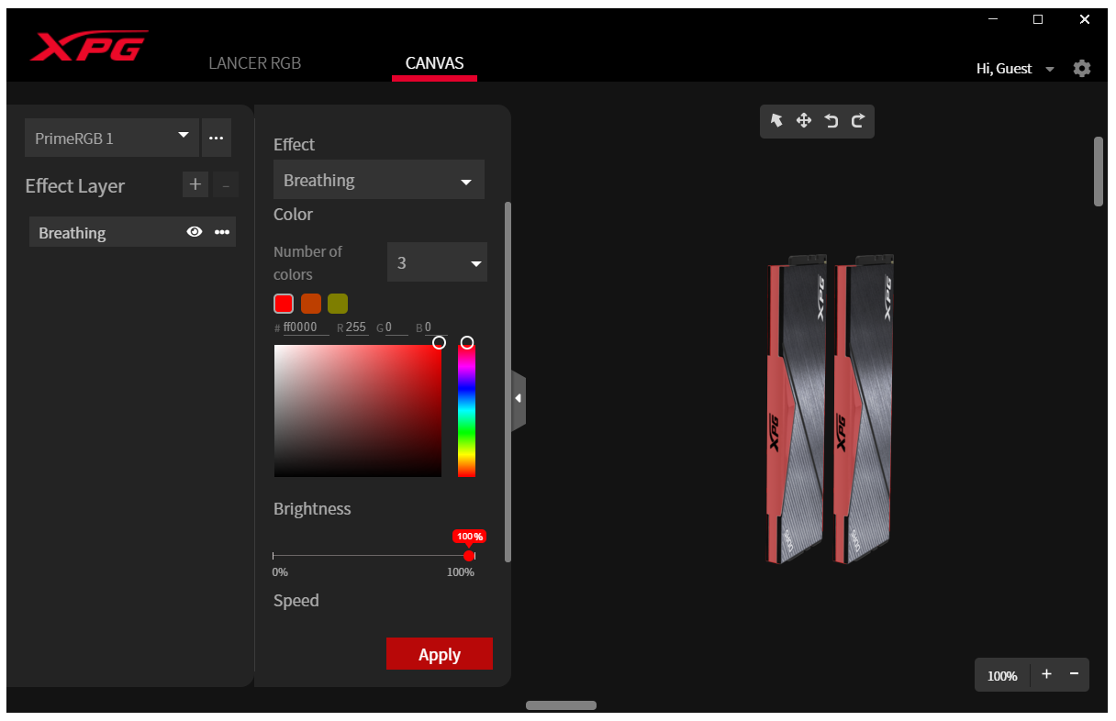Click the Apply button
Viewport: 1116px width, 721px height.
[x=440, y=654]
